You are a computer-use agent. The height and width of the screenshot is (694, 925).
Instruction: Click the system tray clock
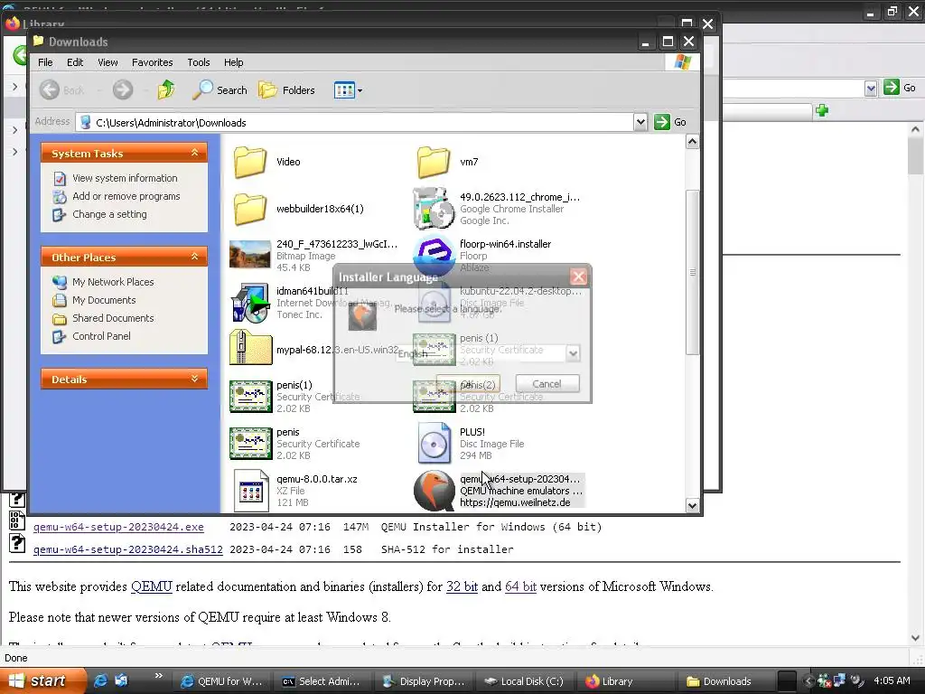(x=892, y=680)
